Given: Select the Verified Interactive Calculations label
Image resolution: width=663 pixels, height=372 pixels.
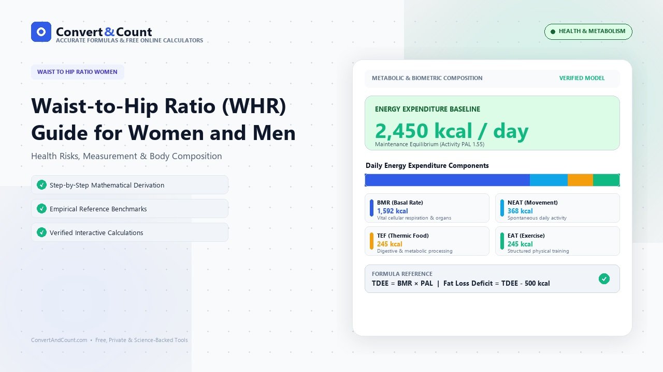Looking at the screenshot, I should click(x=96, y=233).
